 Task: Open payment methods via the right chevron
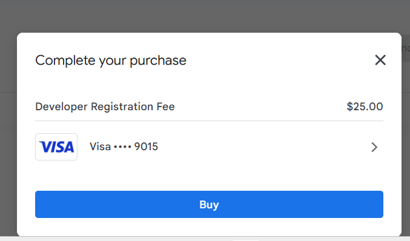click(374, 147)
